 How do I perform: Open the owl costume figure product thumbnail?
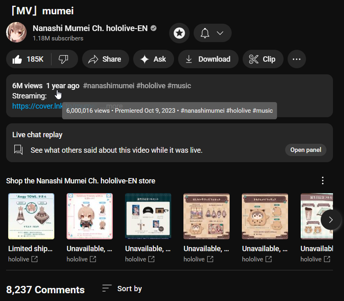265,216
